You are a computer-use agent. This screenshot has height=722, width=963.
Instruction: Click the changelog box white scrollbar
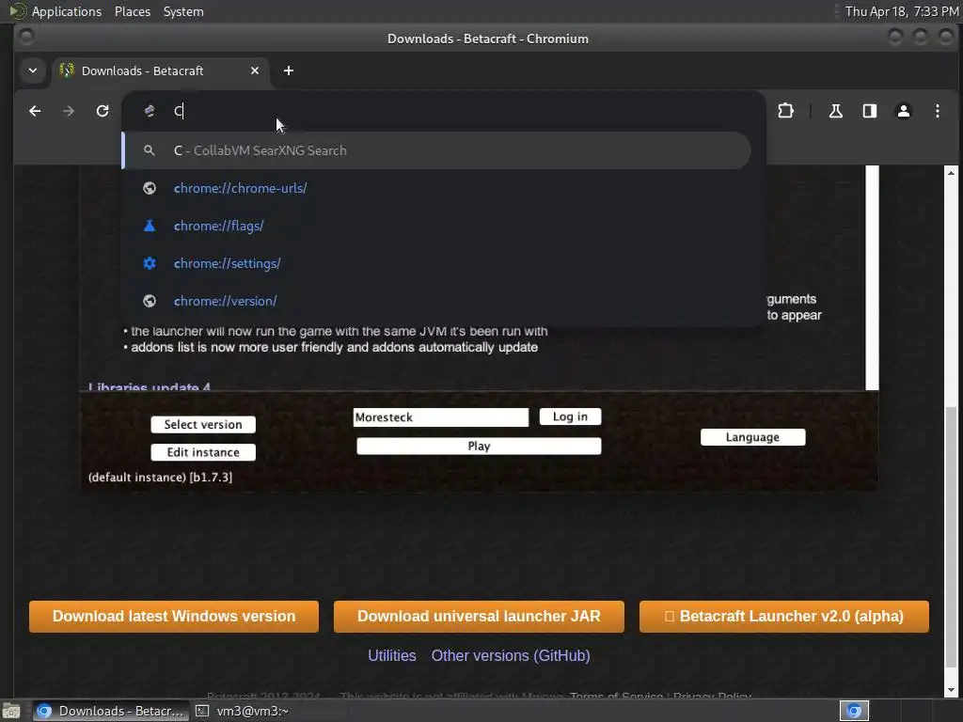[x=872, y=277]
